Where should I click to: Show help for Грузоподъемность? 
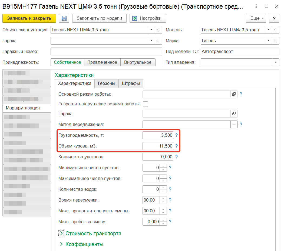pos(177,135)
